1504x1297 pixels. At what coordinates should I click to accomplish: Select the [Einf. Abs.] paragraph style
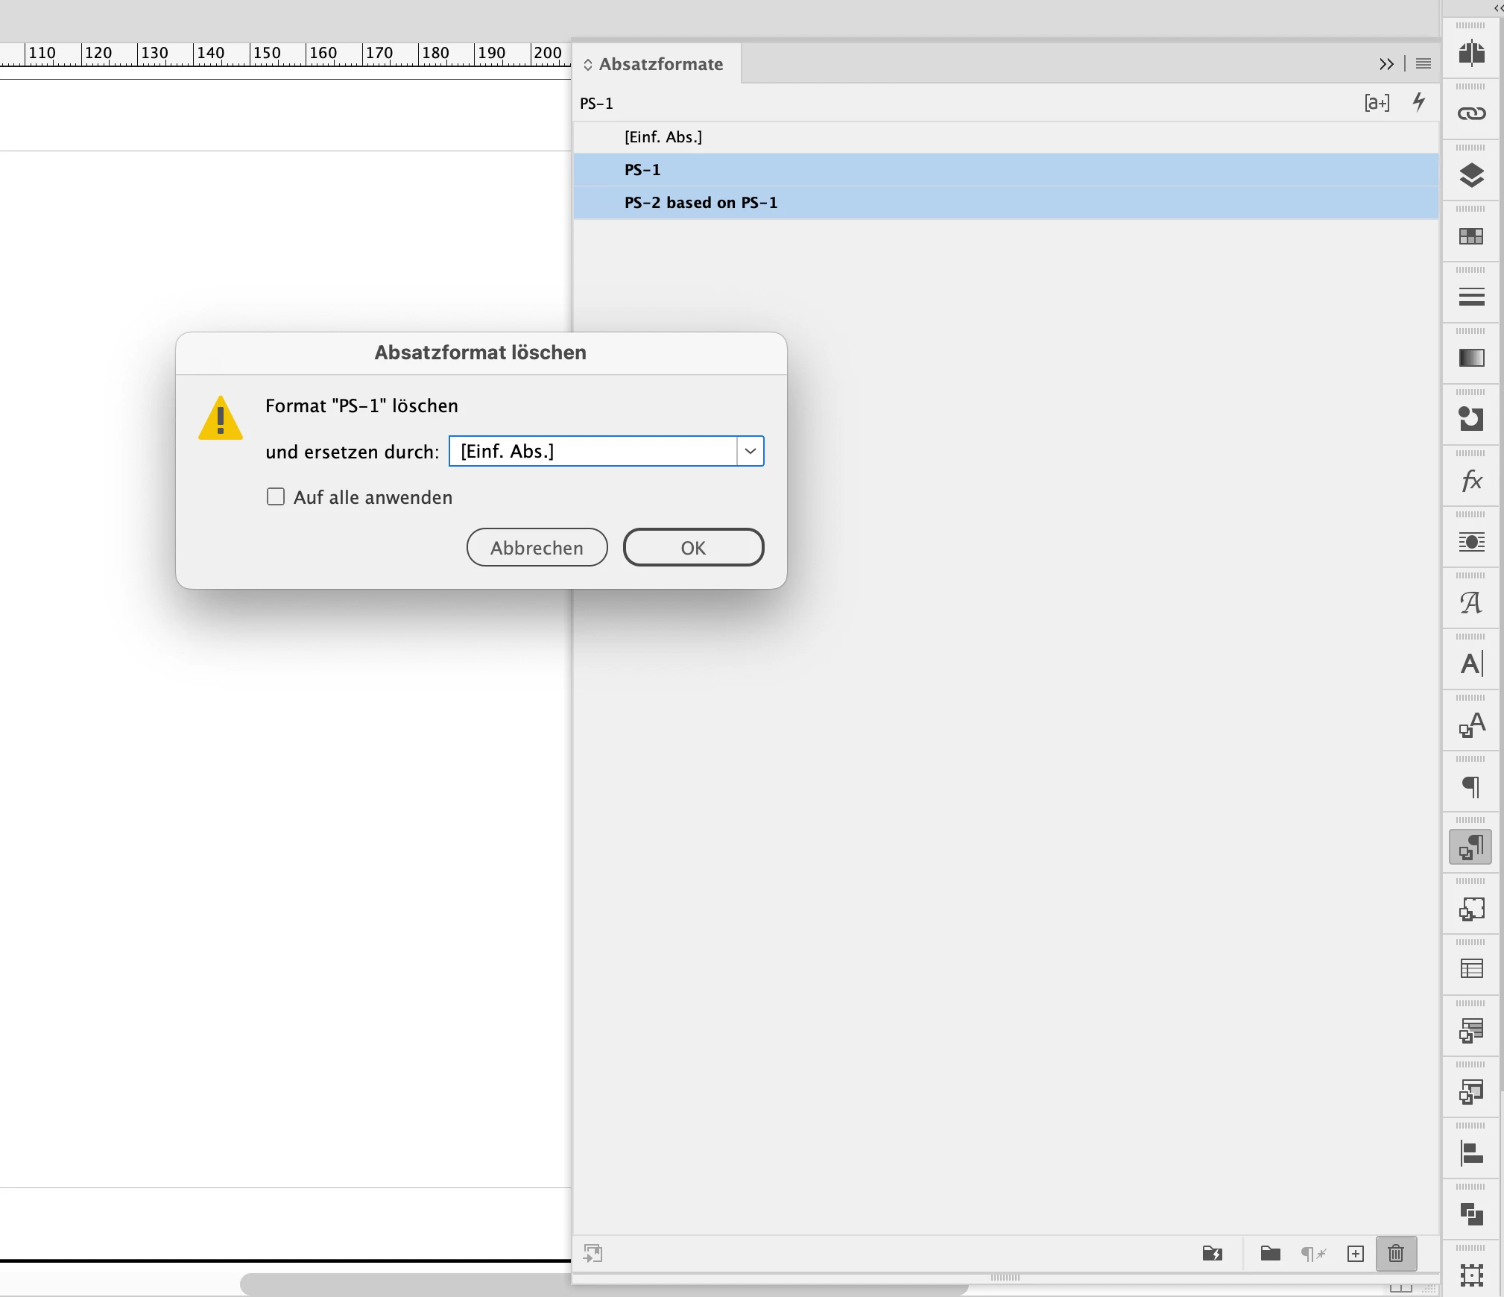pos(663,137)
